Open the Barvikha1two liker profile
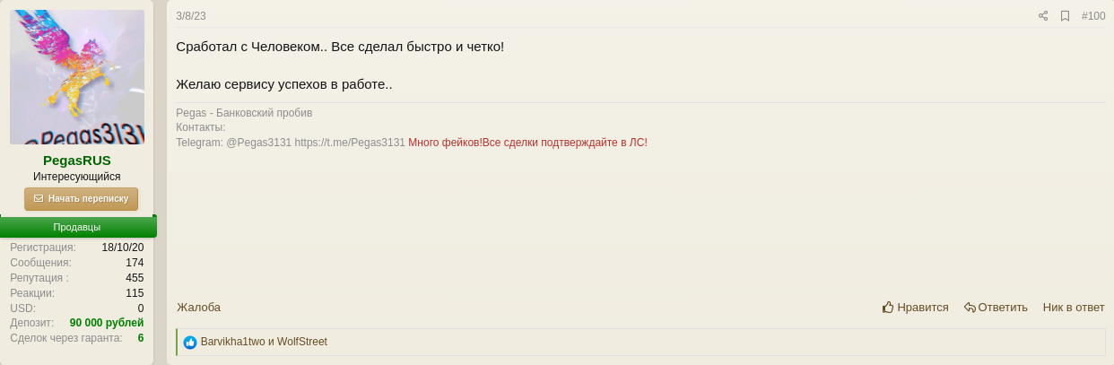Image resolution: width=1114 pixels, height=365 pixels. 233,342
